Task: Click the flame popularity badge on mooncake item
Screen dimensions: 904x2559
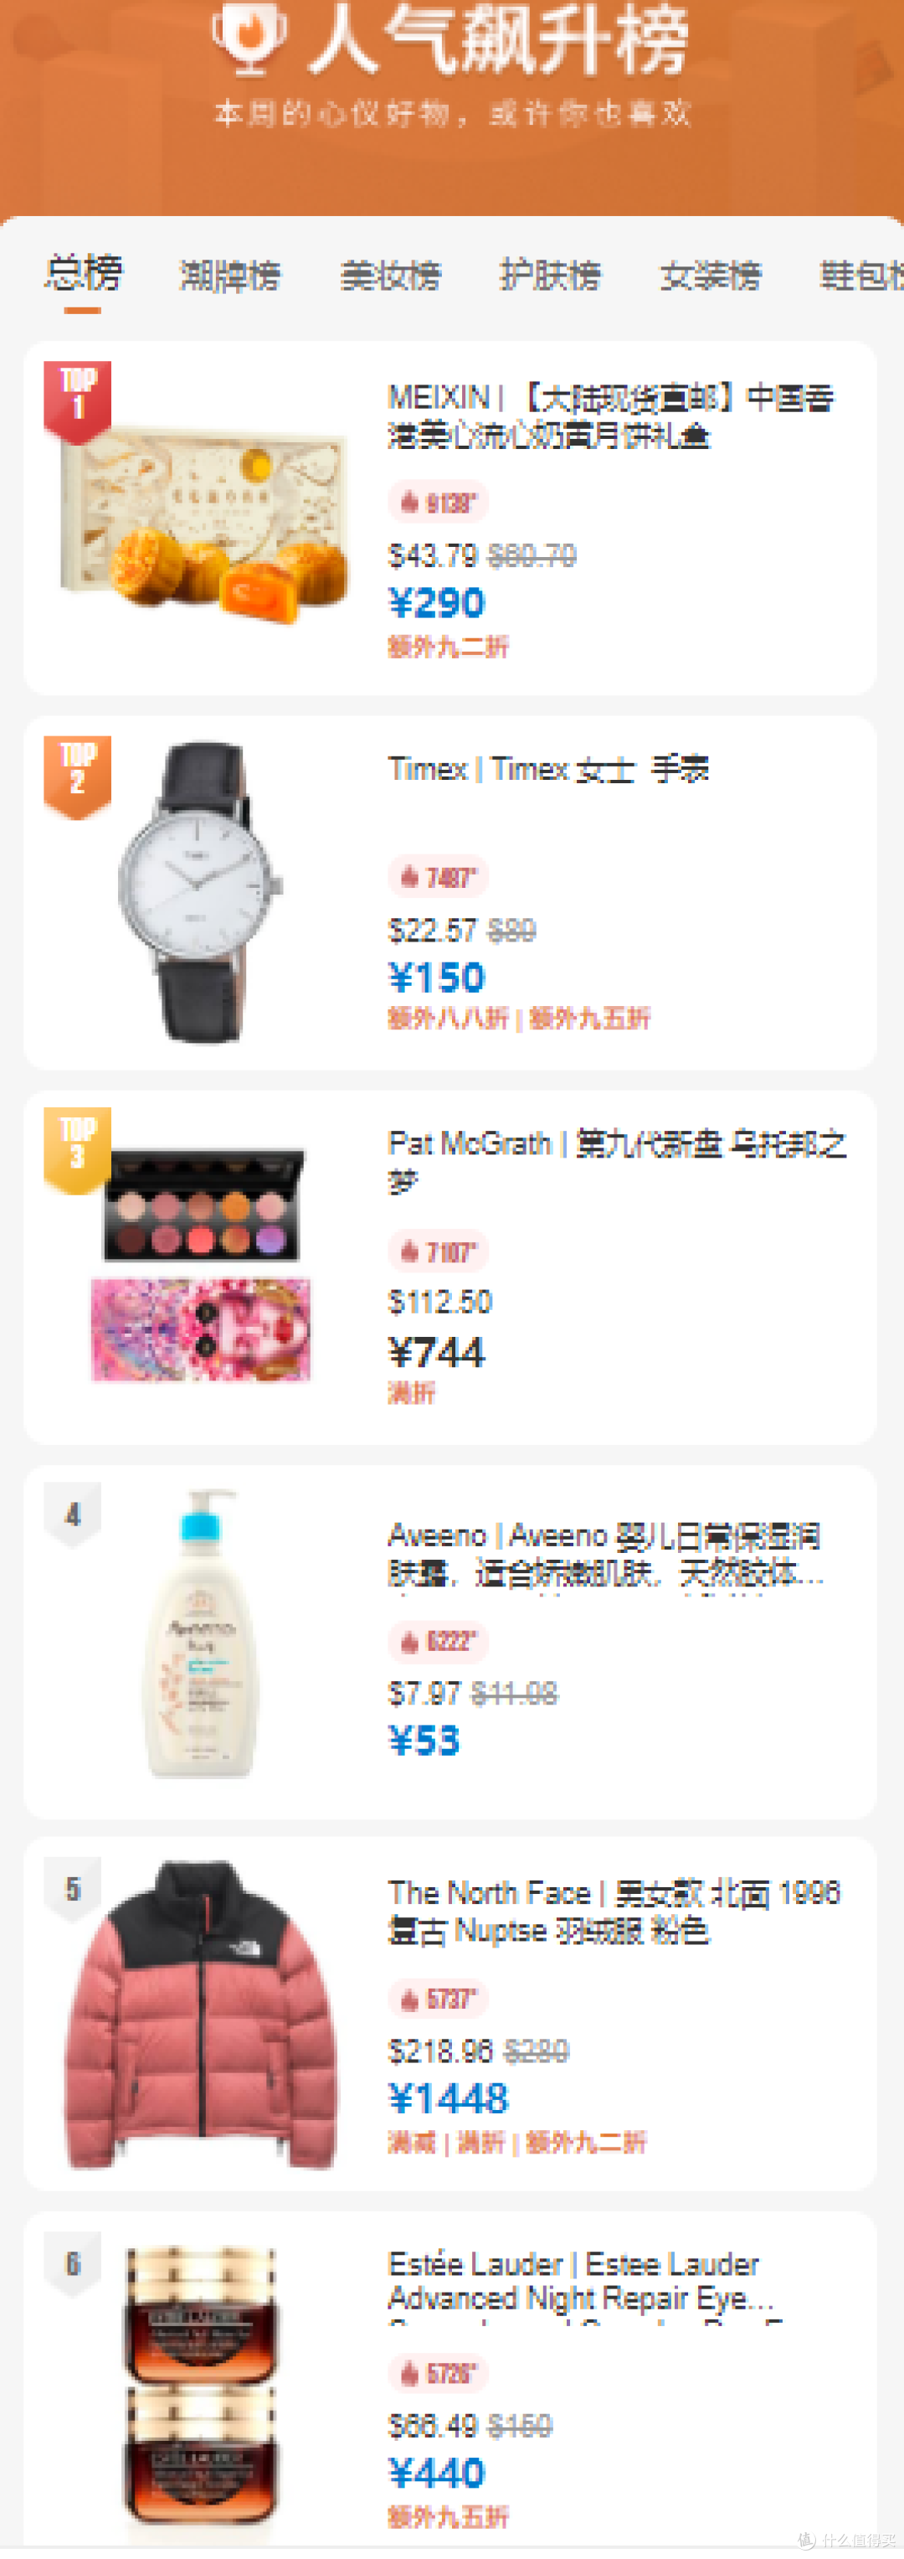Action: tap(438, 503)
